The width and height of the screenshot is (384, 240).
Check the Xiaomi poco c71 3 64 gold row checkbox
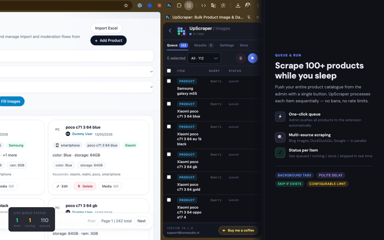(169, 177)
